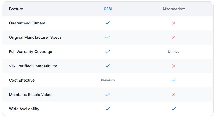
Task: Select the VIN-Verified Compatibility row label
Action: point(33,66)
